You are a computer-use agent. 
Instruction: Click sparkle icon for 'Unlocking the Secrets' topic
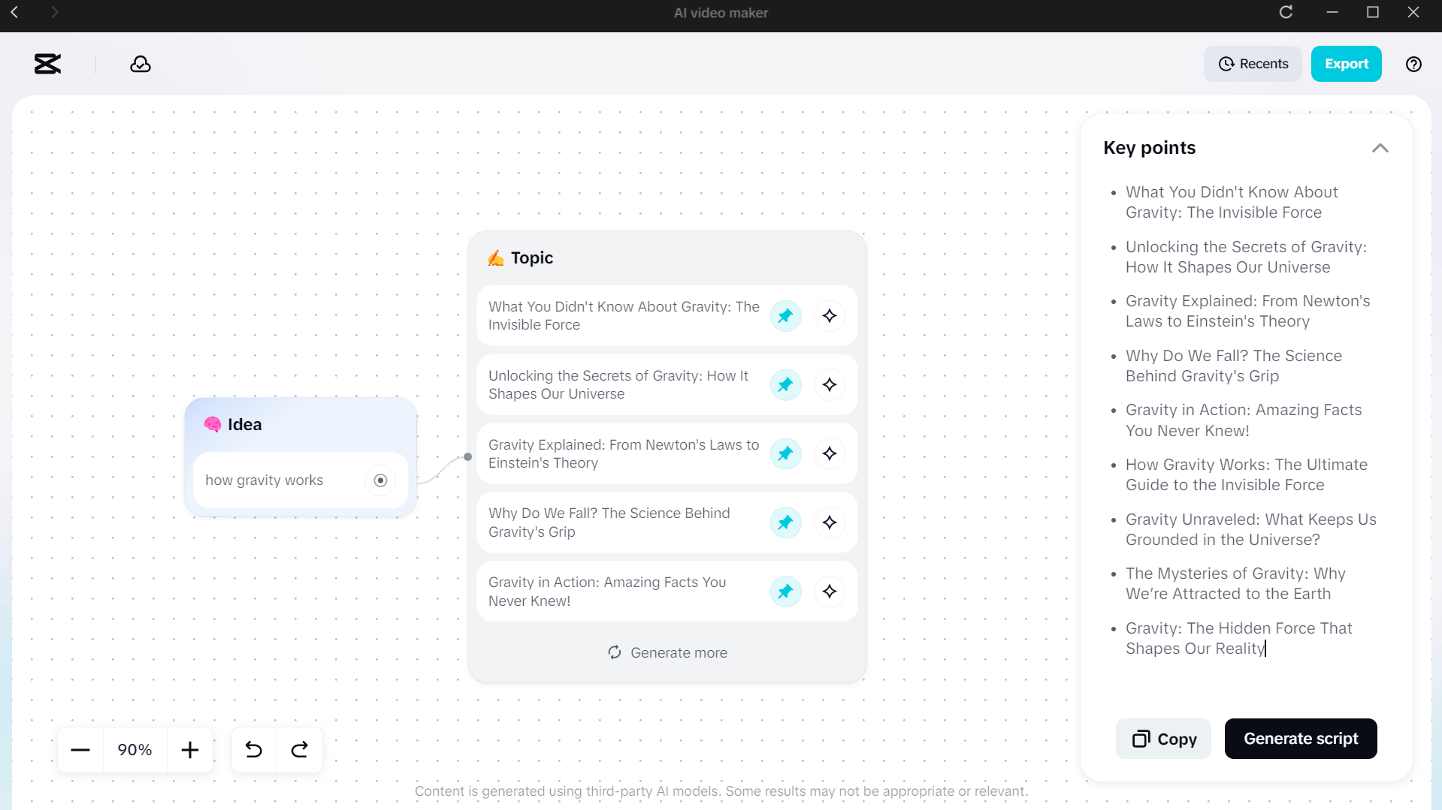click(830, 385)
